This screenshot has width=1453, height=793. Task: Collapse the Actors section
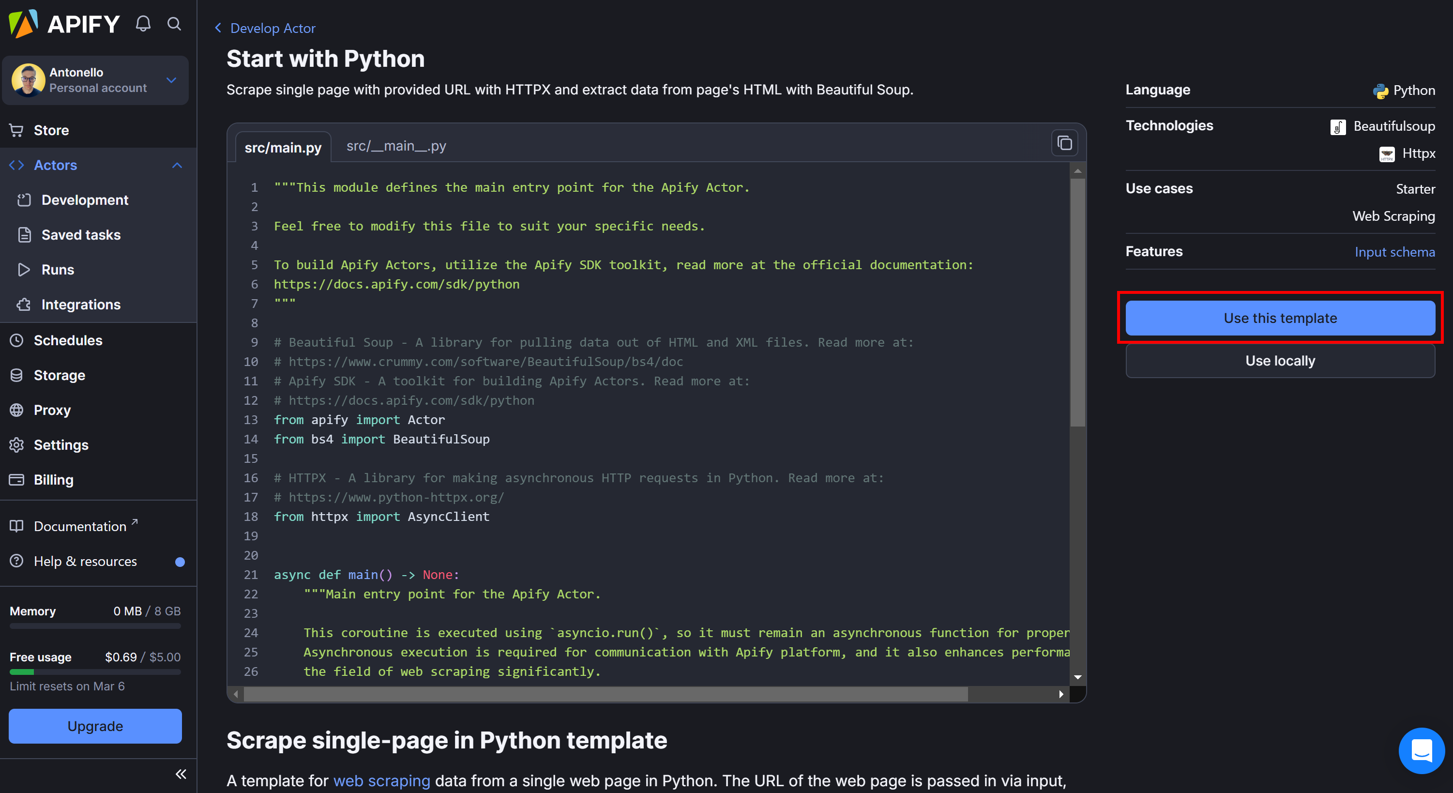pyautogui.click(x=177, y=165)
